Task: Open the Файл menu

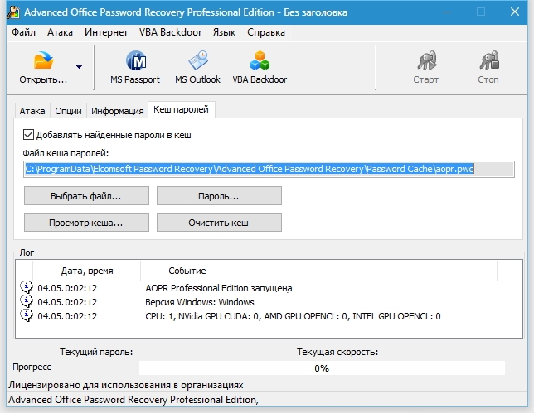Action: click(x=24, y=32)
